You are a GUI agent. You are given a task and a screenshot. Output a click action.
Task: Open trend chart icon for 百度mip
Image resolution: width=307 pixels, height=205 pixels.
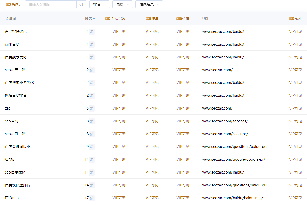point(92,198)
